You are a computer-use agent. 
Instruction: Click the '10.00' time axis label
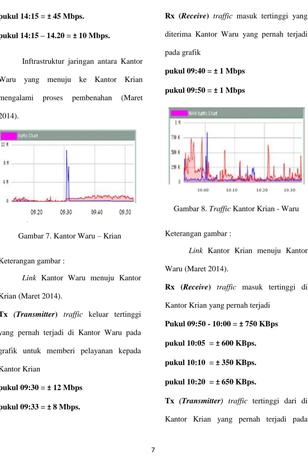pyautogui.click(x=203, y=190)
